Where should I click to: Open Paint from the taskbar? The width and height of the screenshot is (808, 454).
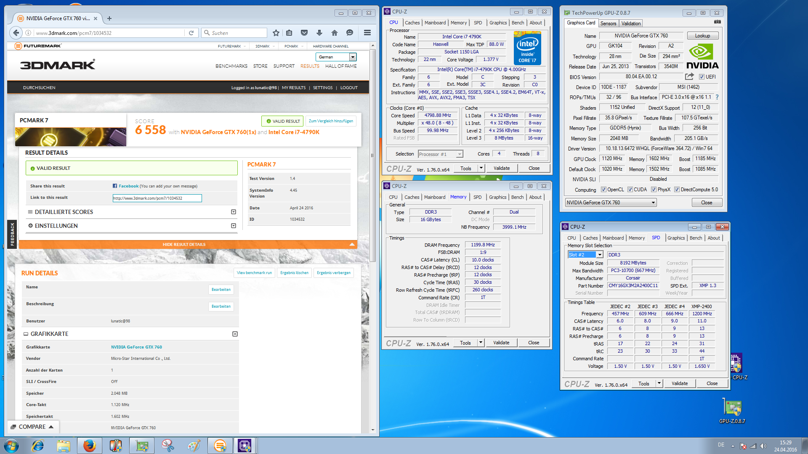point(194,446)
